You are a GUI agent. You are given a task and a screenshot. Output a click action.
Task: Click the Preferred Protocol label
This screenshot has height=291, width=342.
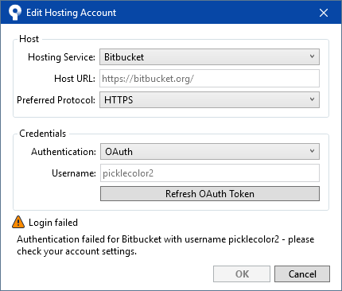point(56,100)
